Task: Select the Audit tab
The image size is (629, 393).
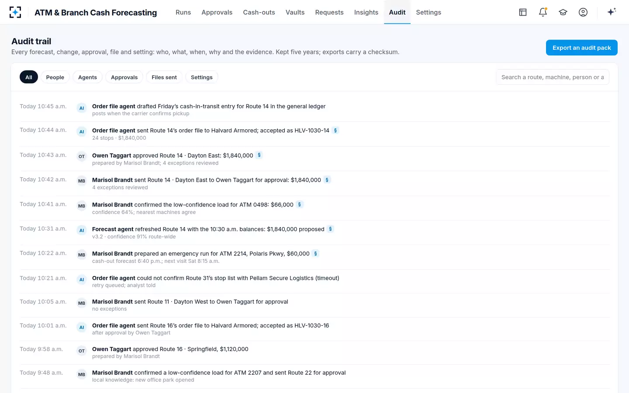Action: pyautogui.click(x=397, y=12)
